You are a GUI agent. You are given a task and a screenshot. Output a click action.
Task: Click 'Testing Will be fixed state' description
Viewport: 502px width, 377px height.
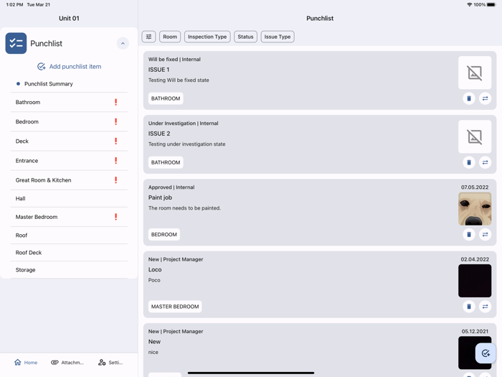179,80
